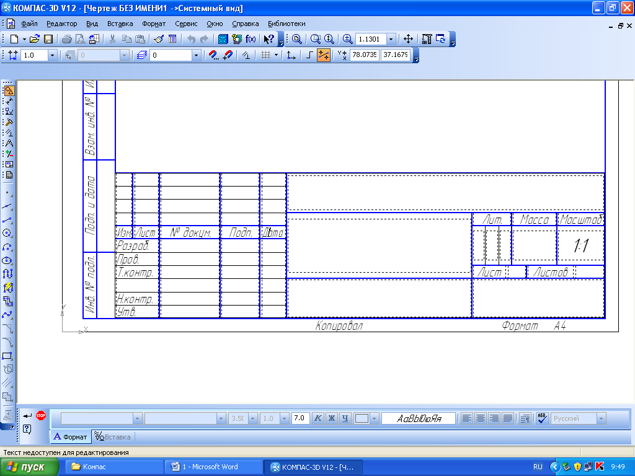635x476 pixels.
Task: Align text to the left
Action: tap(466, 418)
